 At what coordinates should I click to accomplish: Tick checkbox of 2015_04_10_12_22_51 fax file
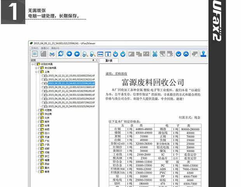43,79
